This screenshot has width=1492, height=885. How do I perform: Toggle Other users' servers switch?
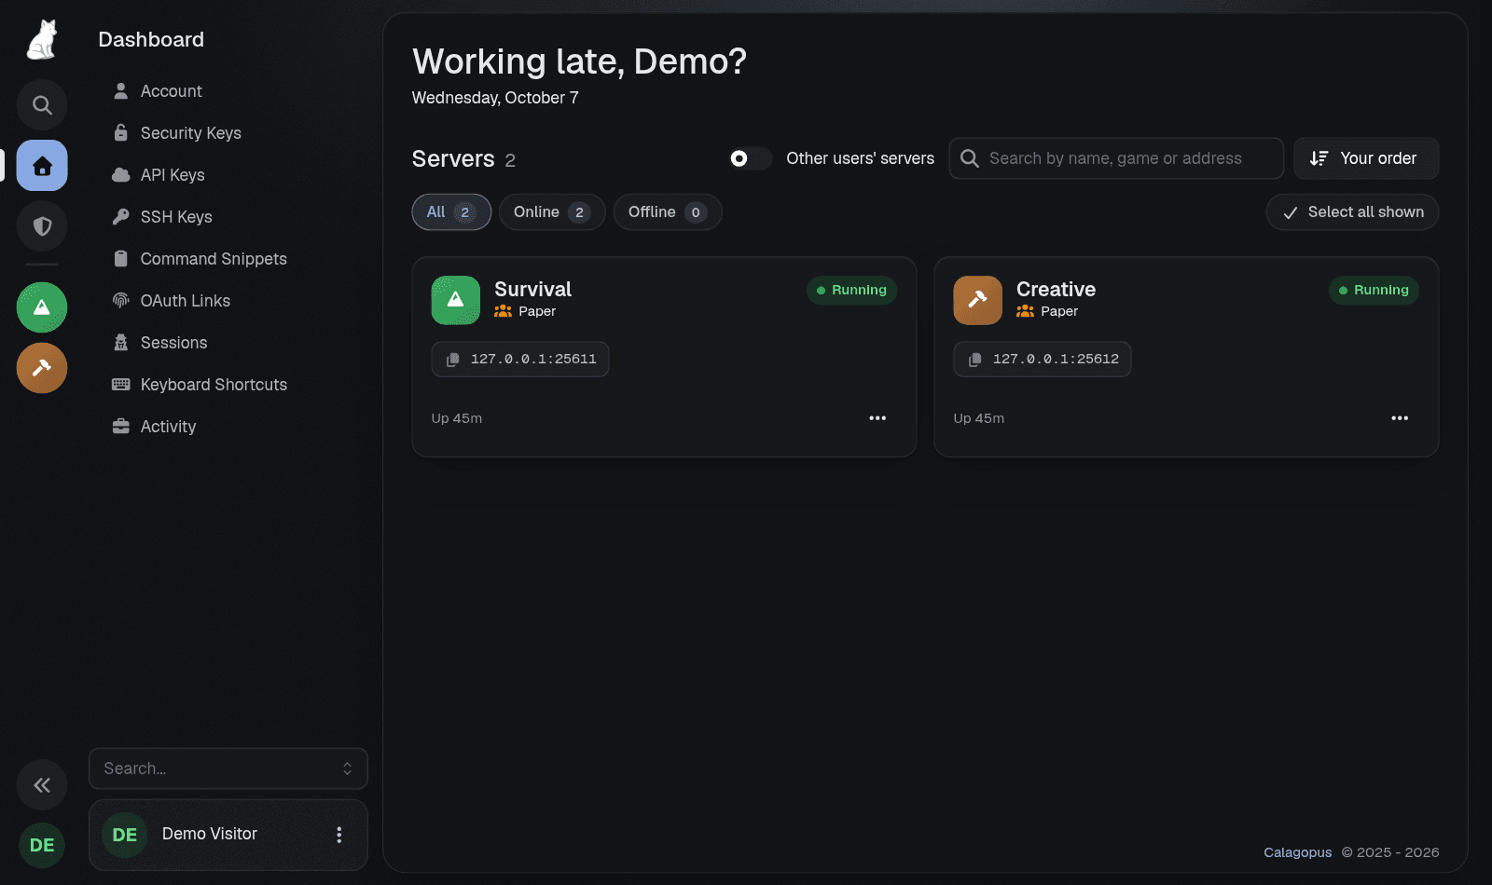tap(750, 158)
